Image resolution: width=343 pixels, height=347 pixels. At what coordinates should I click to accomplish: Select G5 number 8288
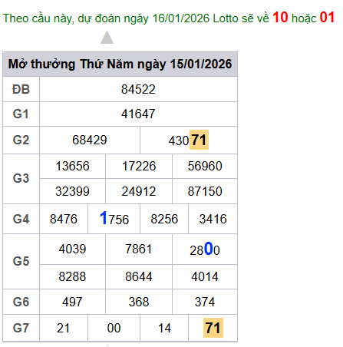[x=72, y=276]
